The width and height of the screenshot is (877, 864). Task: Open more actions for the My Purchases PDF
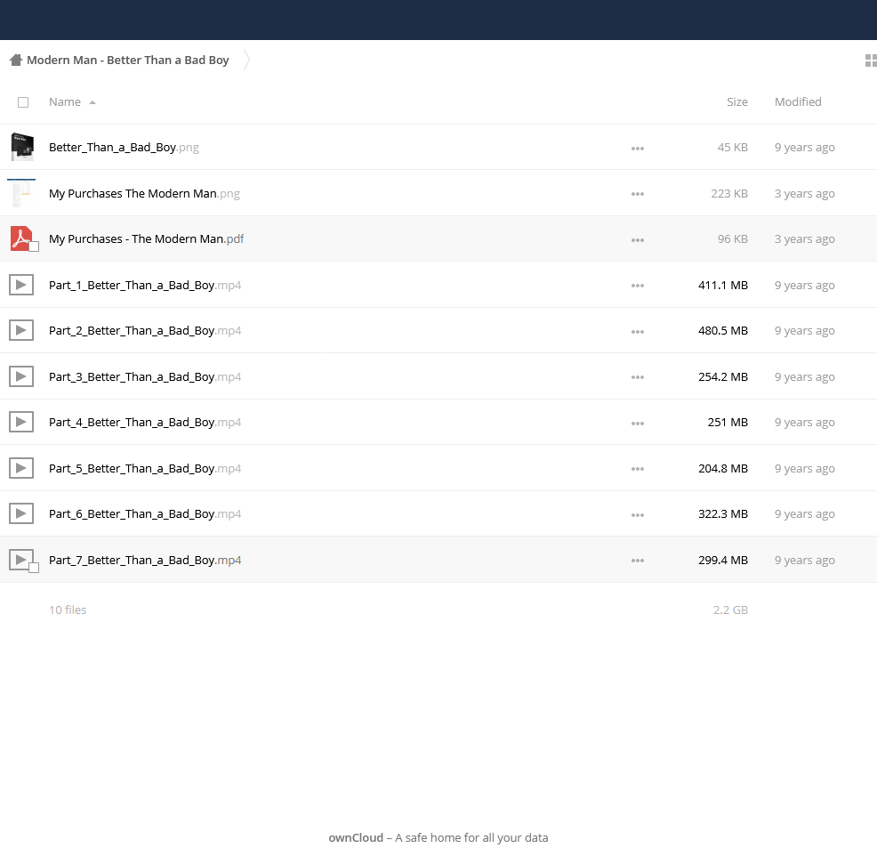[x=638, y=240]
